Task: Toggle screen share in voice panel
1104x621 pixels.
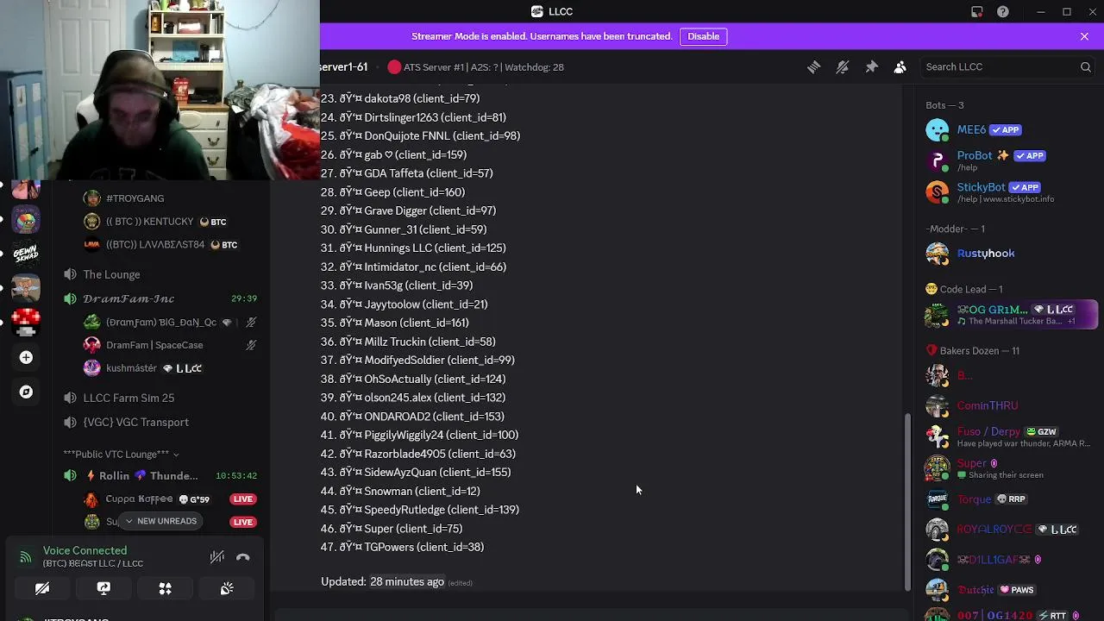Action: (x=103, y=588)
